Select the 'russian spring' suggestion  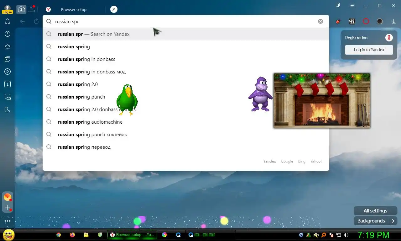[186, 46]
